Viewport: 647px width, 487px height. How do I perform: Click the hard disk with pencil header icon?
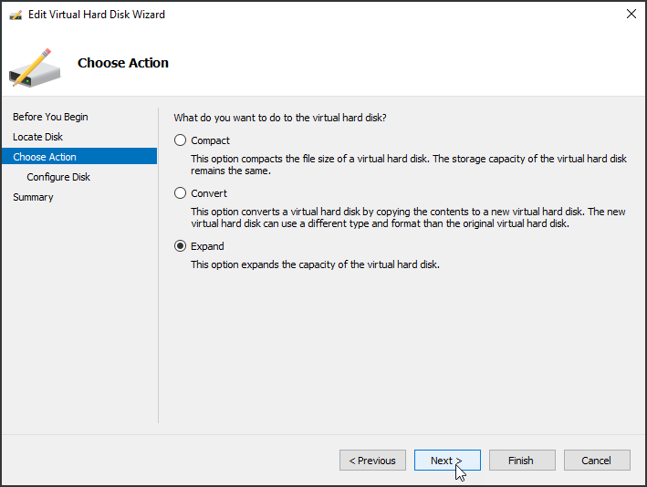click(34, 66)
